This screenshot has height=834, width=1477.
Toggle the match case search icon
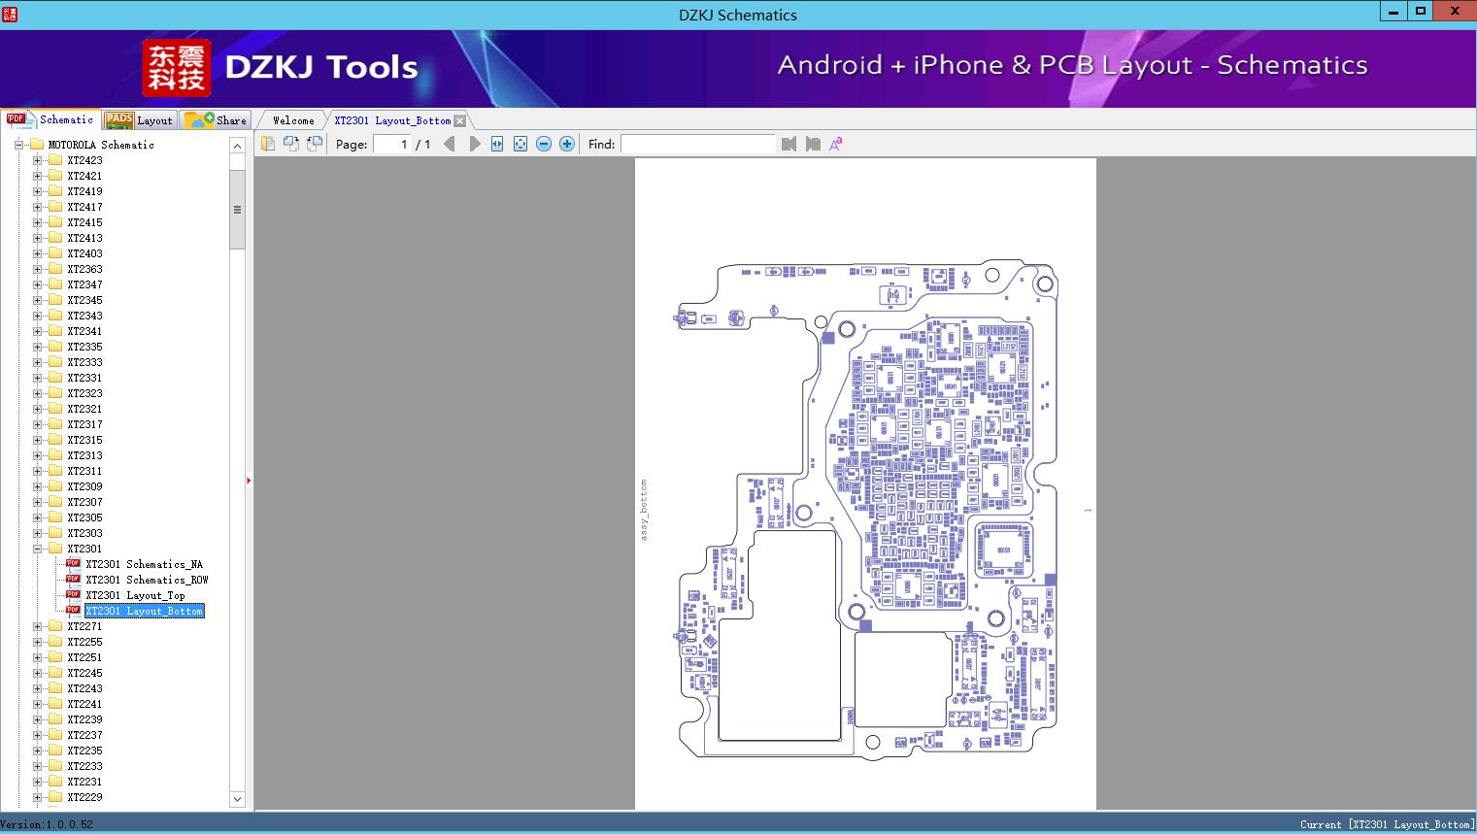click(x=836, y=144)
